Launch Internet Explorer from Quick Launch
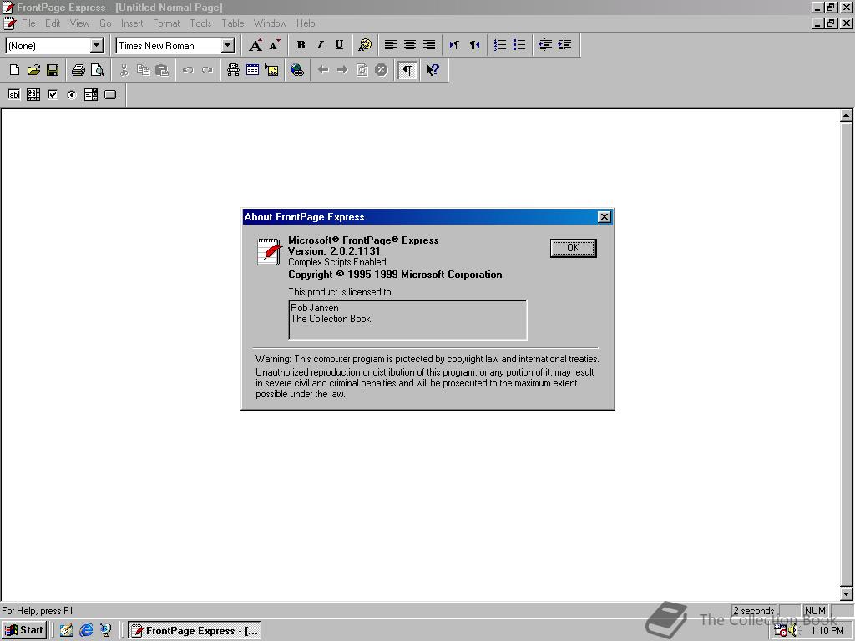 coord(86,630)
